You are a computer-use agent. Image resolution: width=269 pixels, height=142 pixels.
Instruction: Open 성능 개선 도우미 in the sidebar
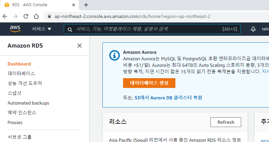point(25,83)
